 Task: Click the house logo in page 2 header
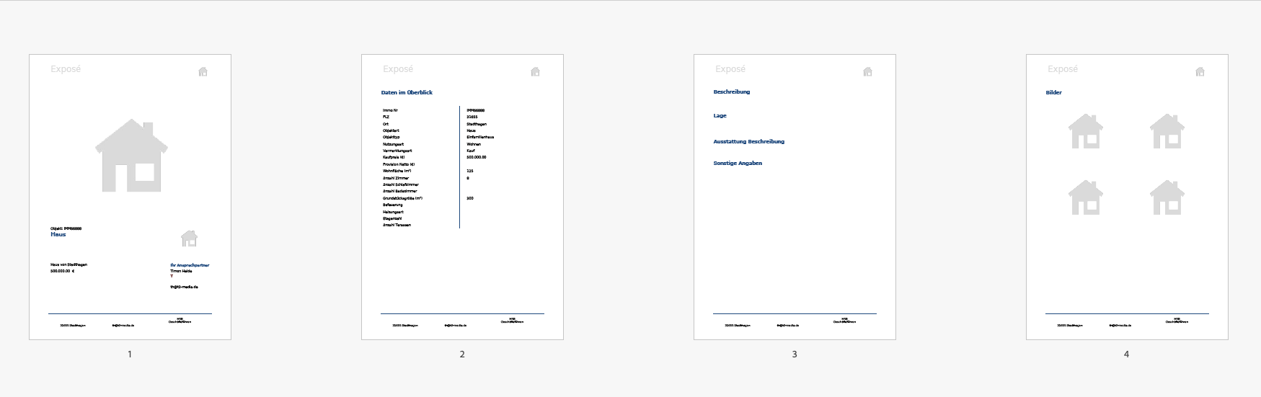pos(535,71)
